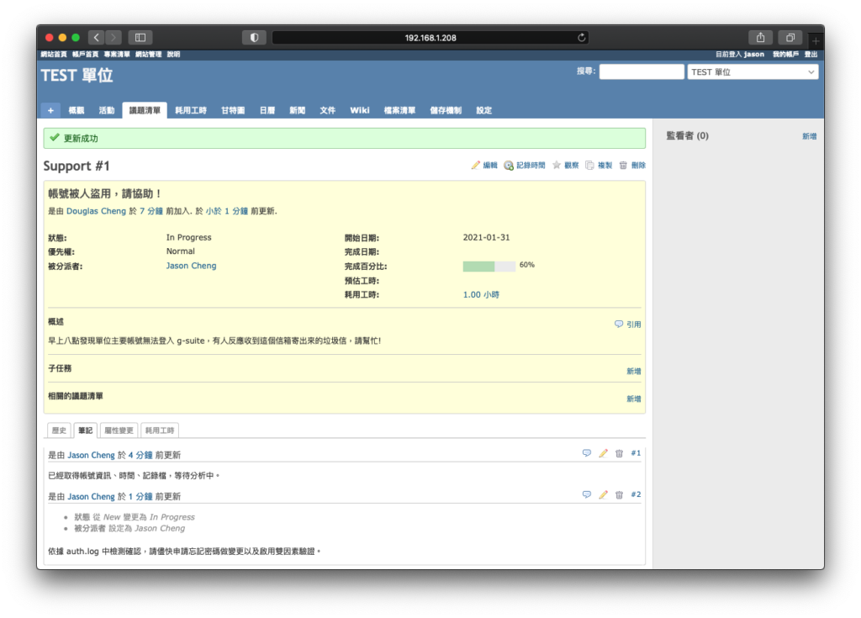Click the 60% done progress bar
Viewport: 861px width, 618px height.
(x=489, y=267)
